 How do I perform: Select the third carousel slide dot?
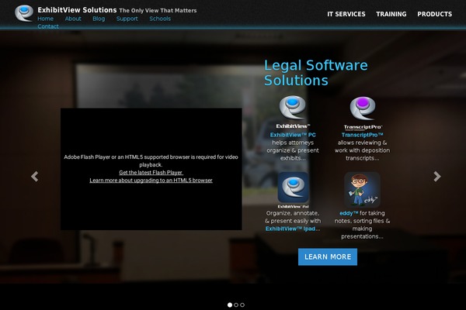click(x=242, y=305)
